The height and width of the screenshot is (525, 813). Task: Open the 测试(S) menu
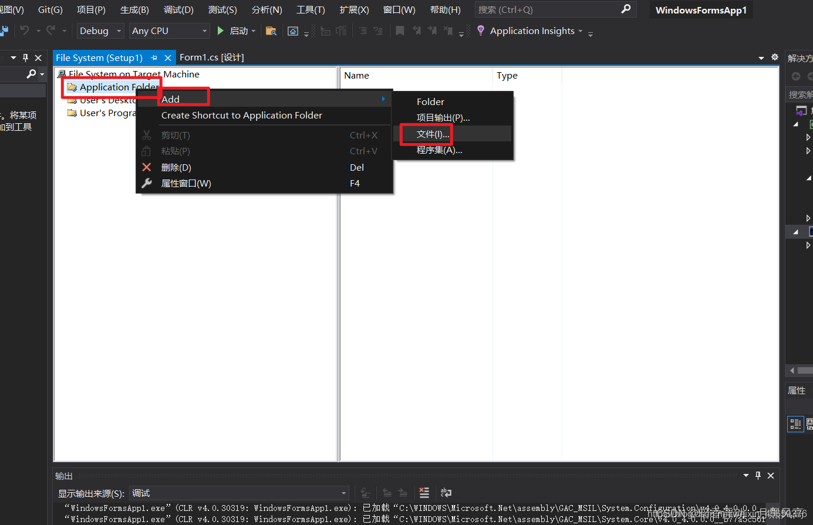tap(222, 10)
